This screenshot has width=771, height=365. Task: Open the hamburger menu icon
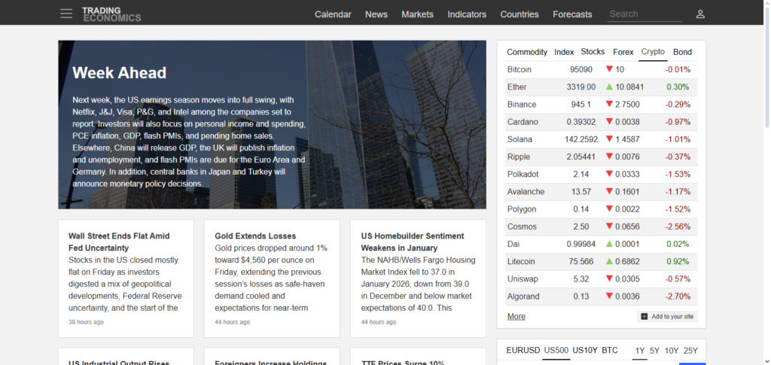pos(66,14)
